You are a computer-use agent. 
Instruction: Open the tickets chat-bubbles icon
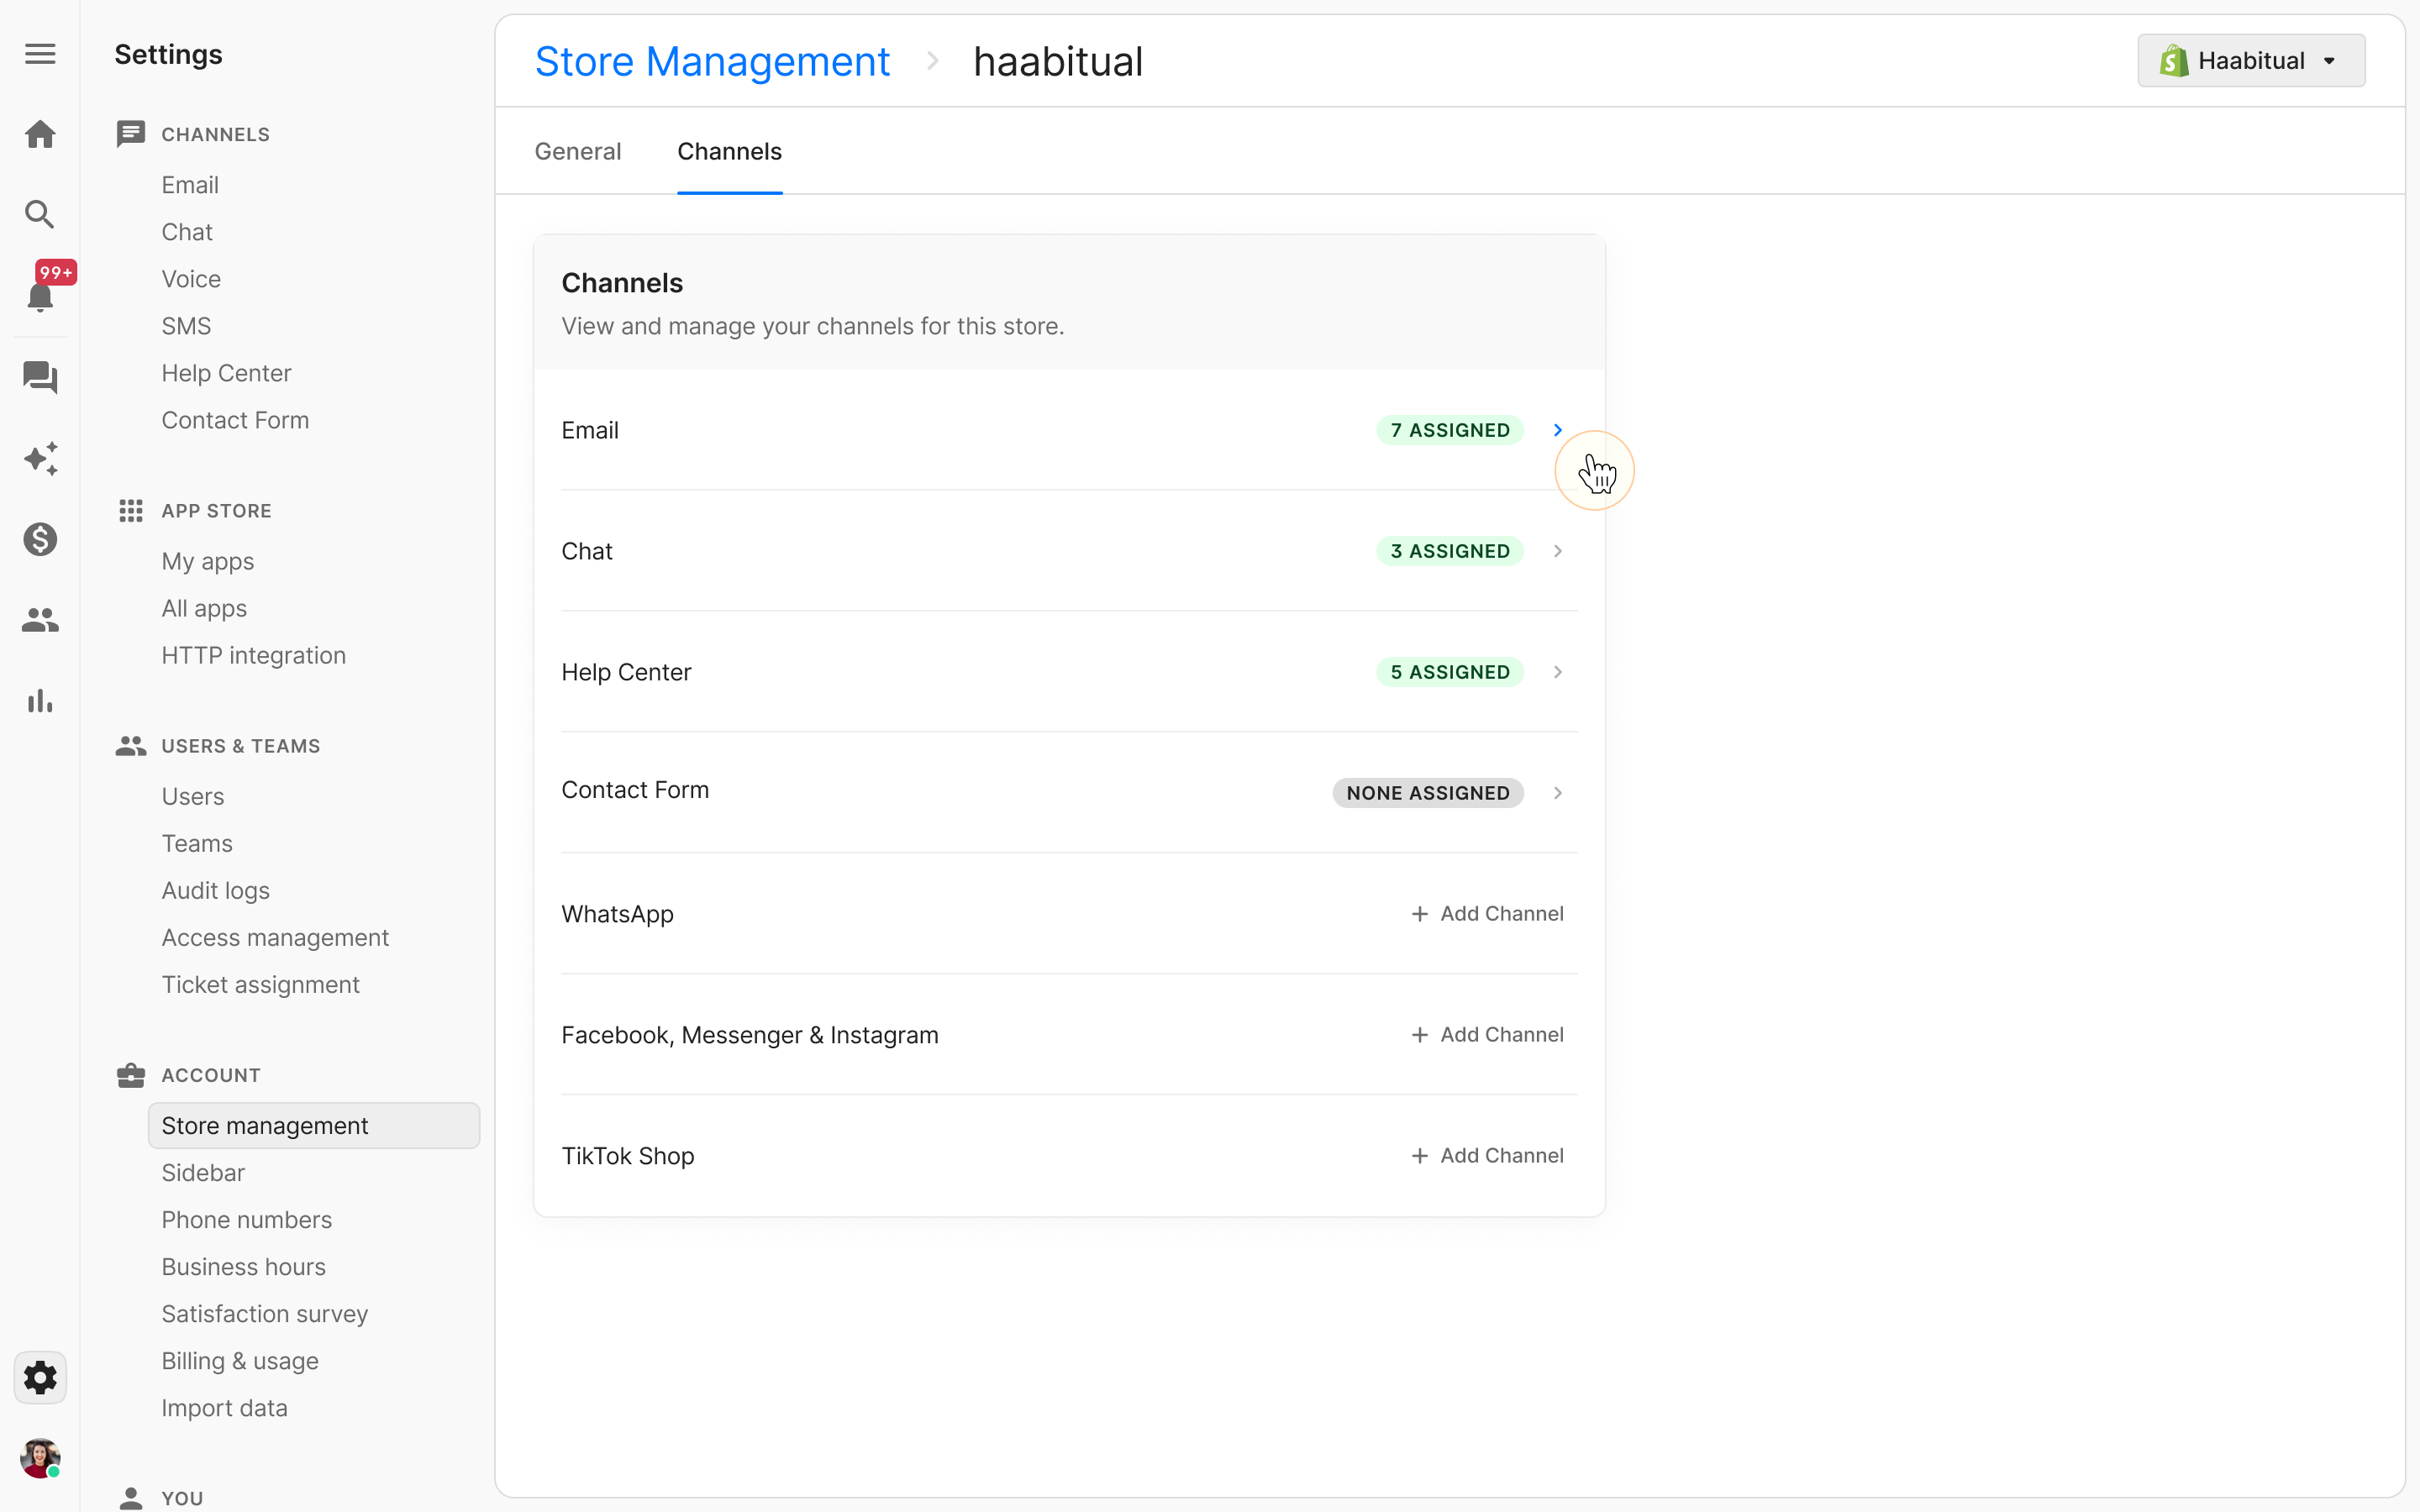tap(40, 377)
